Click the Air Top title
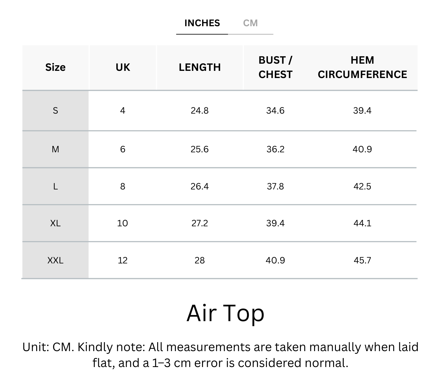This screenshot has width=441, height=387. click(225, 313)
